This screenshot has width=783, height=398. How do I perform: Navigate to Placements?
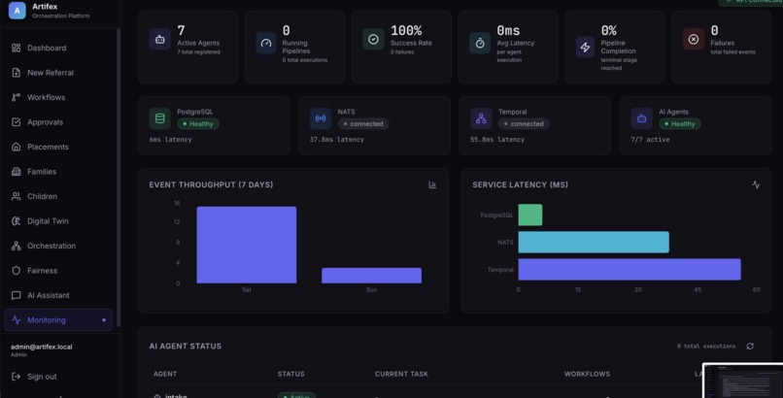coord(58,147)
